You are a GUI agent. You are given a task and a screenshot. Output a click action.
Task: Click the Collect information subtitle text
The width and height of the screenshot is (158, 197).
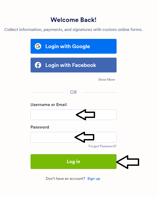click(x=74, y=30)
